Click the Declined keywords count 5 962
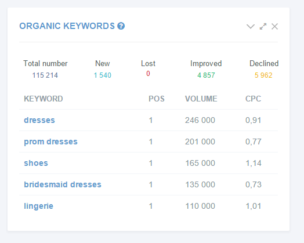Viewport: 304px width, 243px height. point(263,75)
